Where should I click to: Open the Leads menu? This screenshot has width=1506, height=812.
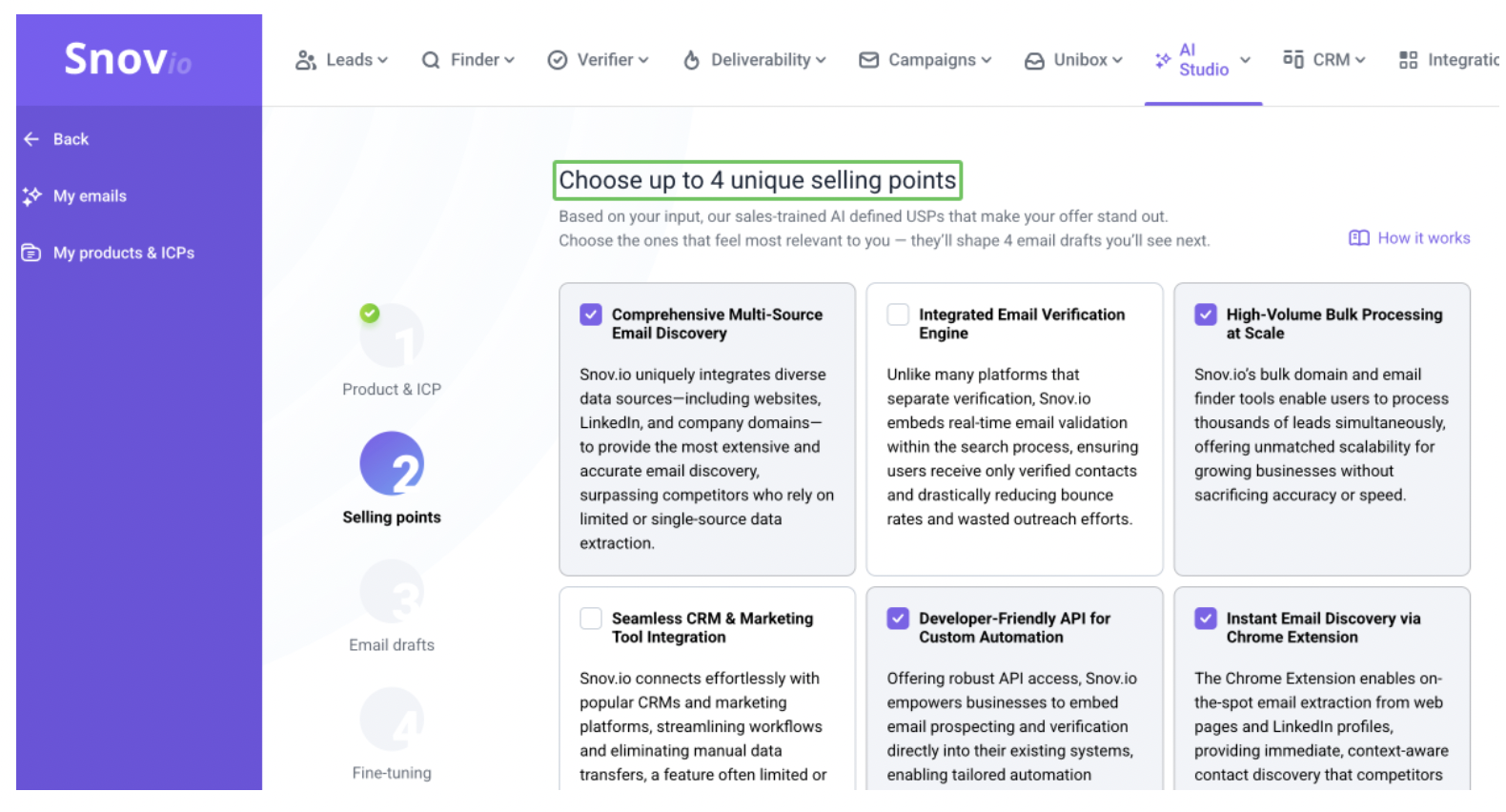pyautogui.click(x=342, y=60)
